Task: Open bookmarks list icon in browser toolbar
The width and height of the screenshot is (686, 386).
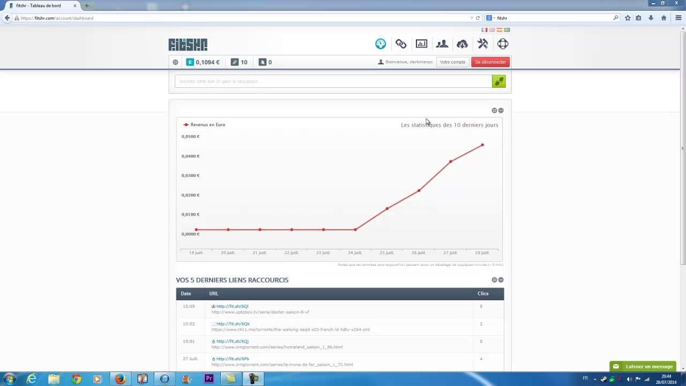Action: coord(638,18)
